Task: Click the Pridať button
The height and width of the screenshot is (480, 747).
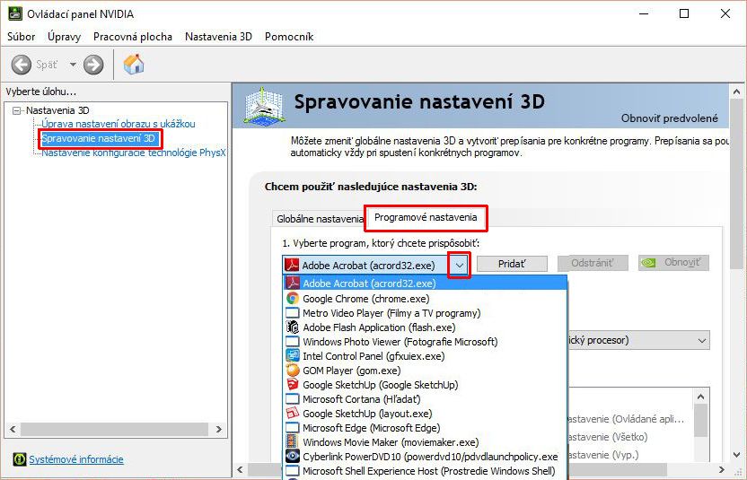Action: pyautogui.click(x=512, y=264)
